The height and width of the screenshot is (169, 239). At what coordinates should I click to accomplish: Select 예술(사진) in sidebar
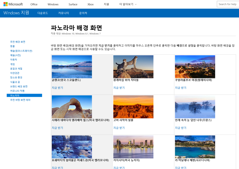point(15,55)
